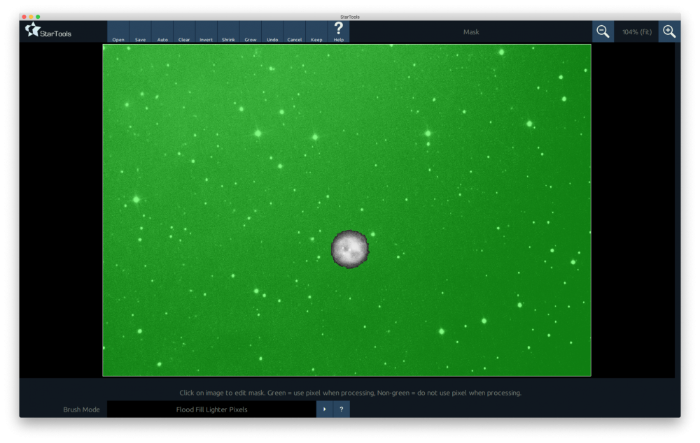Undo the last mask edit
Screen dimensions: 700x443
pos(272,32)
